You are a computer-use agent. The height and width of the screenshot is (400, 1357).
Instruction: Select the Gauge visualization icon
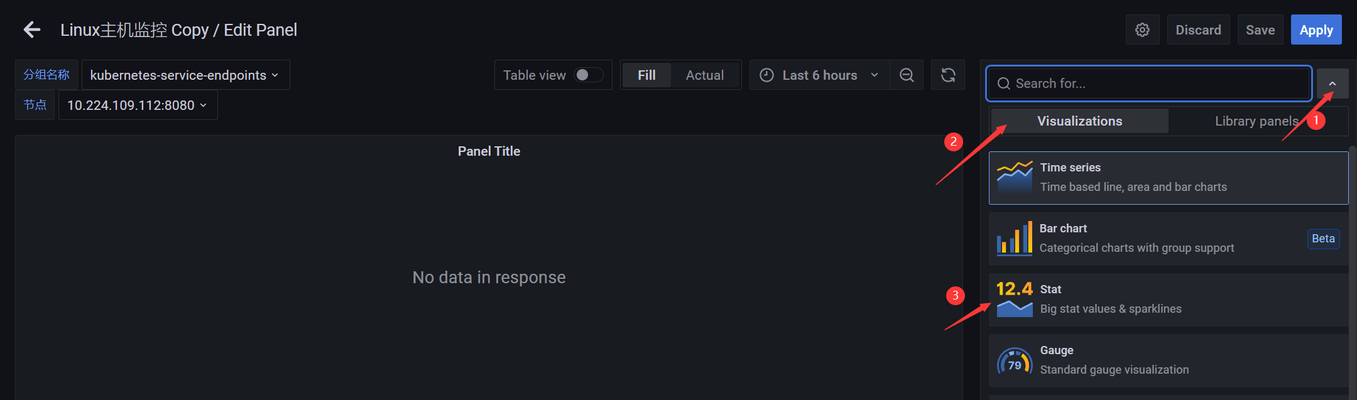tap(1015, 361)
